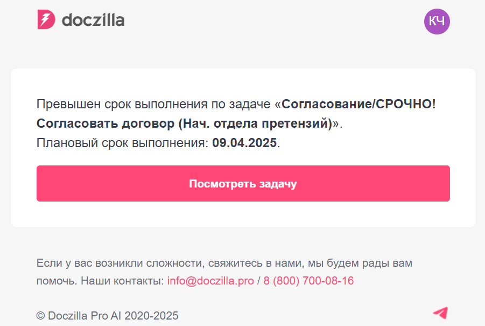Click the word СРОЧНО! in the title
Image resolution: width=485 pixels, height=326 pixels.
[x=405, y=104]
